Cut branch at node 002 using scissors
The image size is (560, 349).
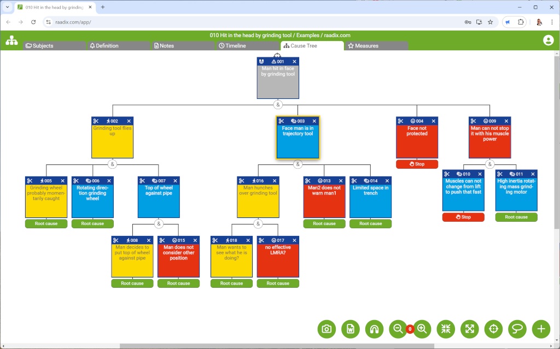tap(96, 121)
